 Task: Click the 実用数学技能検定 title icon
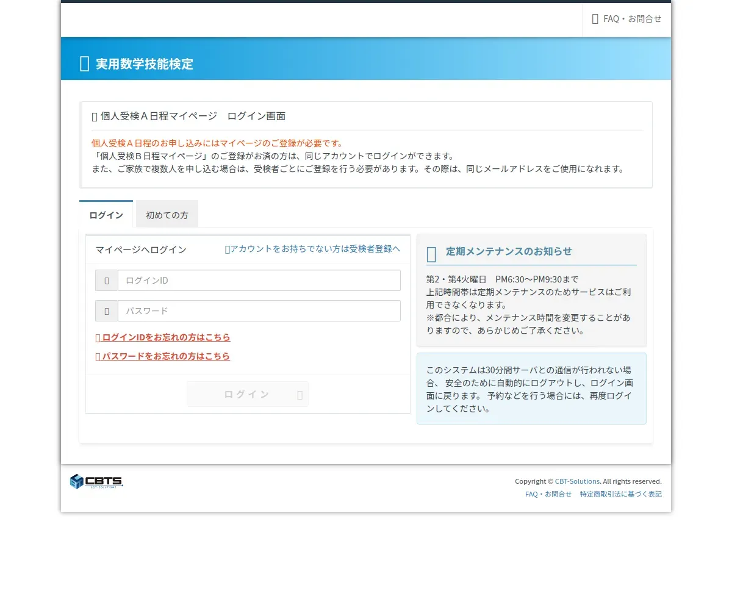85,63
